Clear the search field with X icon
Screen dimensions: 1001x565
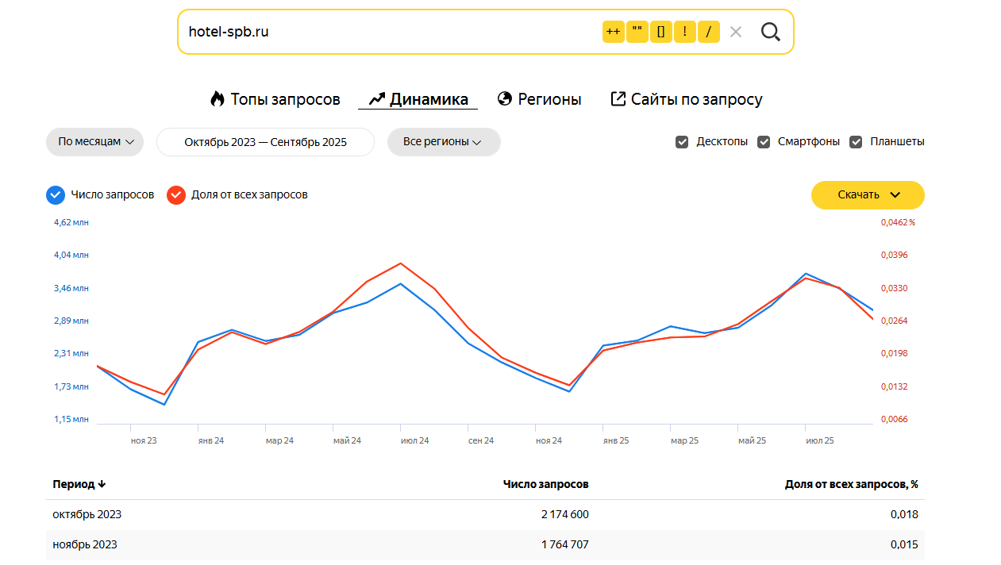point(736,32)
